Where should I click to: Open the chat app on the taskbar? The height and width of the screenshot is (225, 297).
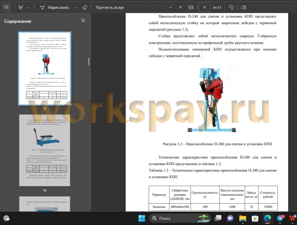pyautogui.click(x=230, y=218)
